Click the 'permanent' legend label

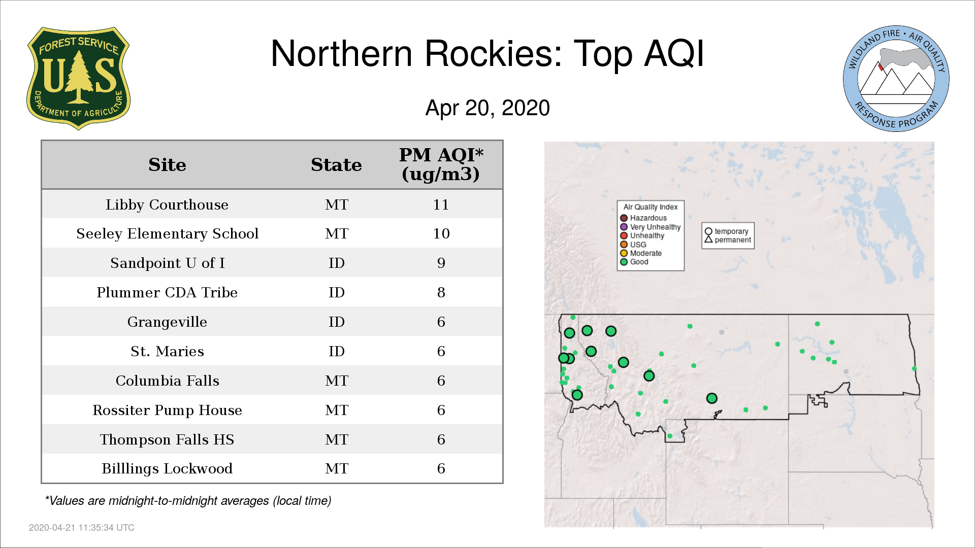tap(732, 240)
